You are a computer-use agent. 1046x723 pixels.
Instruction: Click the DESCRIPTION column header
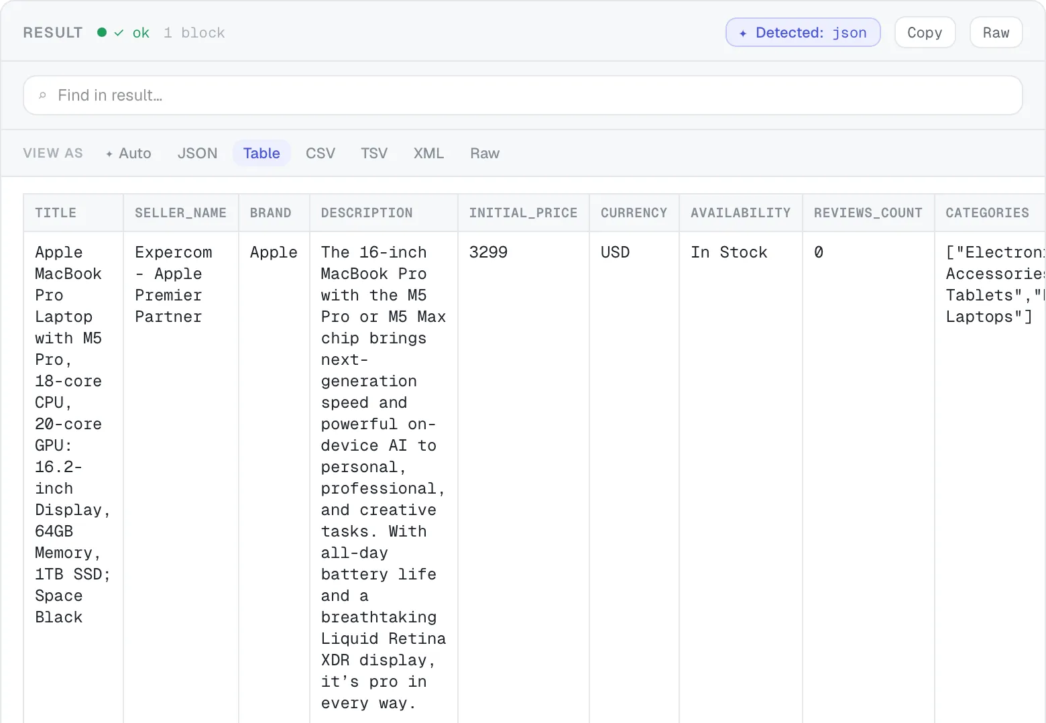[384, 213]
